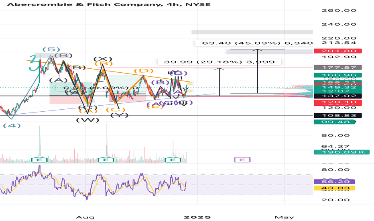Click the red 201.80 price label

click(338, 51)
